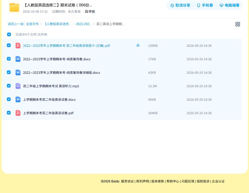249x193 pixels.
Task: Open 服务协议 footer link
Action: click(x=127, y=181)
